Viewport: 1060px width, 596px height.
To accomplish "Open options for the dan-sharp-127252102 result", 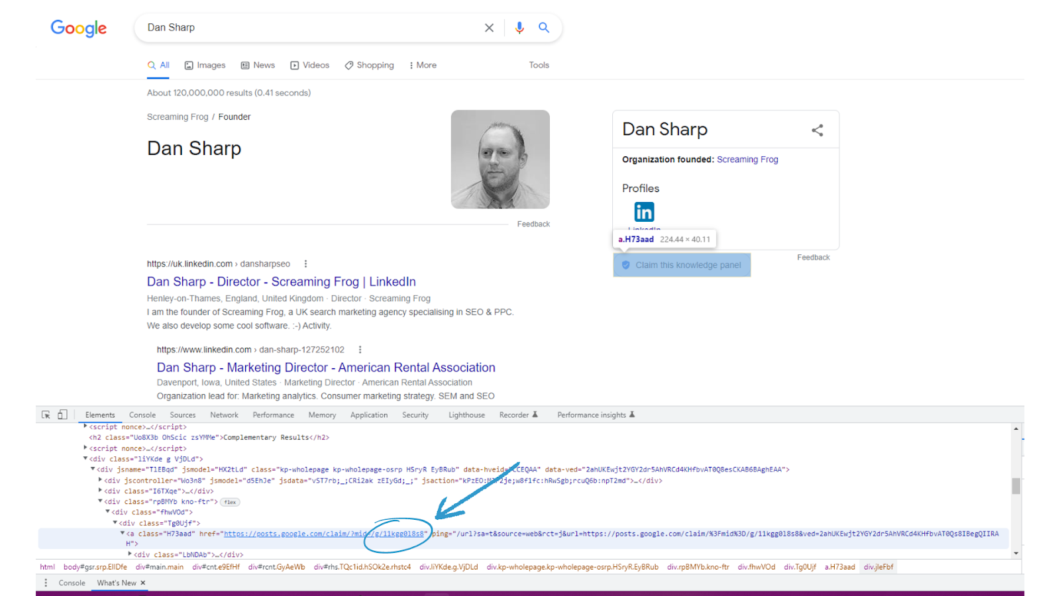I will pyautogui.click(x=360, y=350).
